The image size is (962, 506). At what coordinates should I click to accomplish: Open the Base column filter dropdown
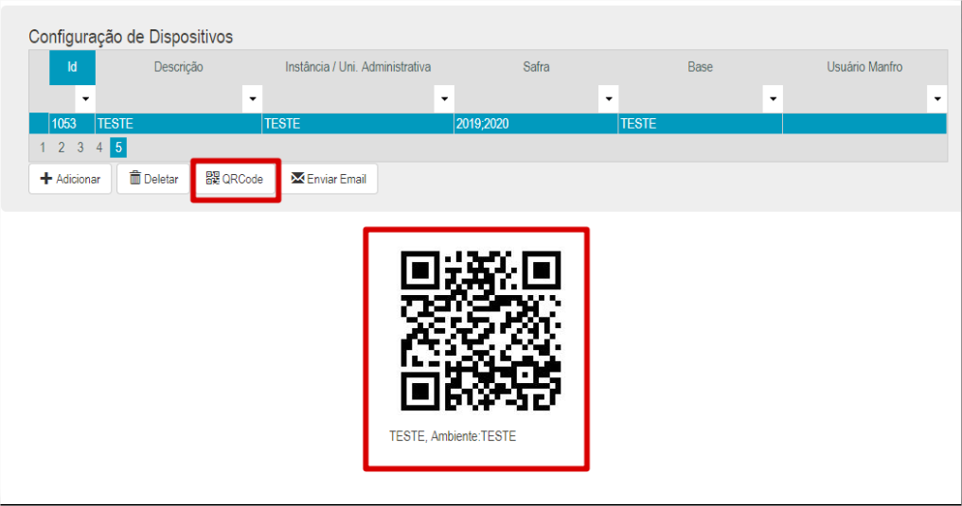[x=773, y=98]
